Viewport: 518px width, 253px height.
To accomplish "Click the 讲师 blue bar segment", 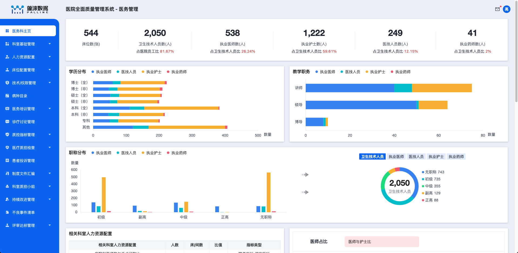I will 350,88.
